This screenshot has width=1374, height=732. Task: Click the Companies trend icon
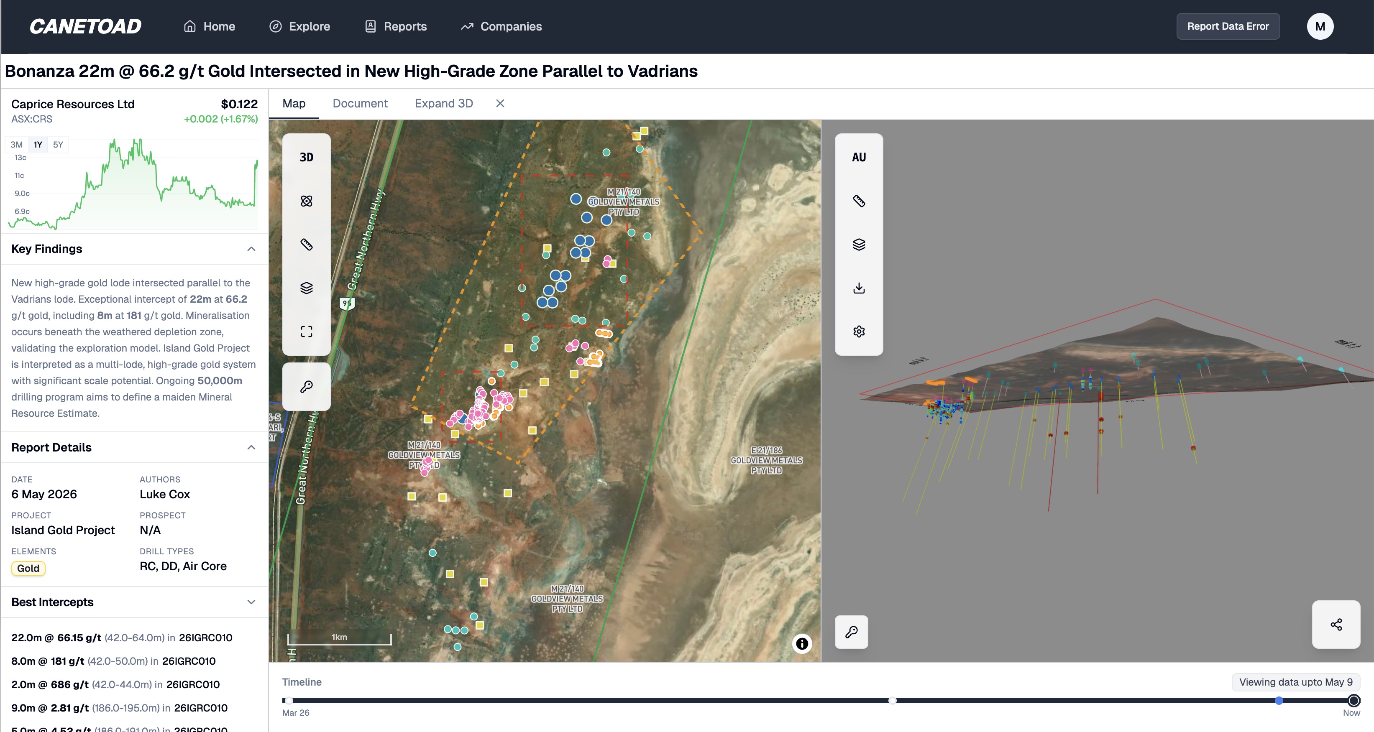click(x=467, y=26)
